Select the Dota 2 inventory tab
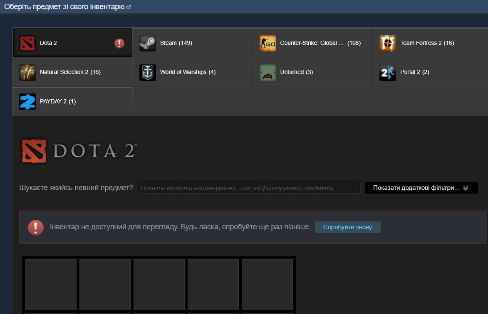This screenshot has width=488, height=314. pos(72,43)
